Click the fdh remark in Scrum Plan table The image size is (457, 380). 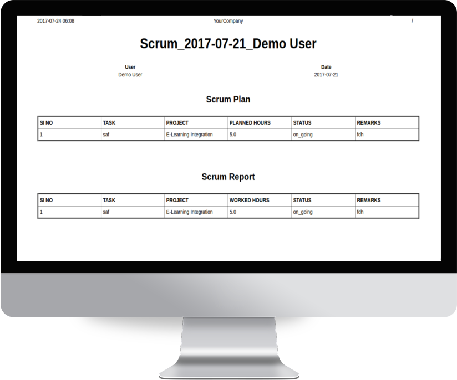point(360,135)
